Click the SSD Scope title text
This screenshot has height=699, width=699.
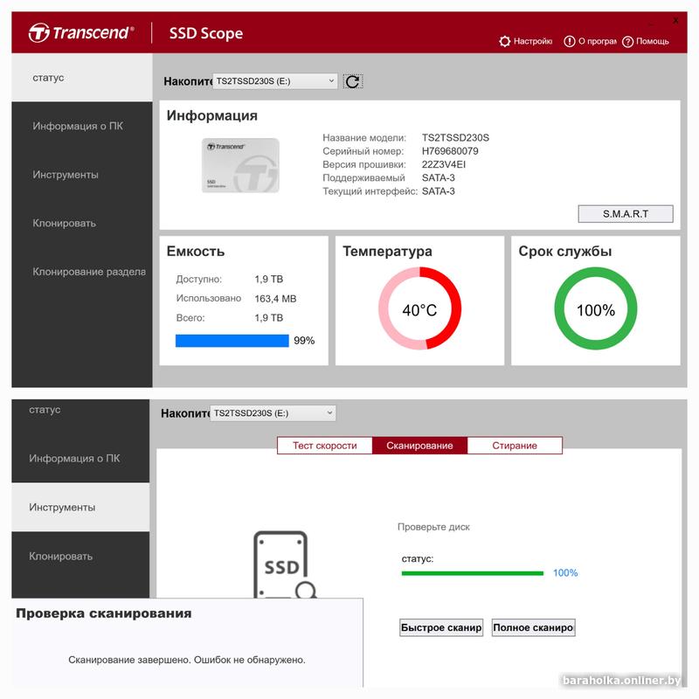206,33
